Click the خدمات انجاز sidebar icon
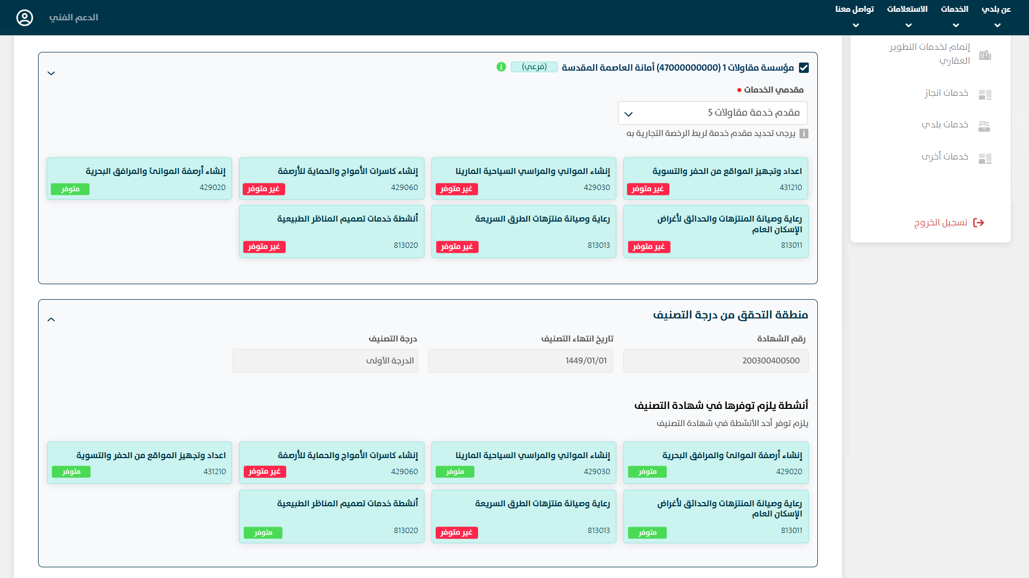The image size is (1029, 578). pyautogui.click(x=985, y=94)
